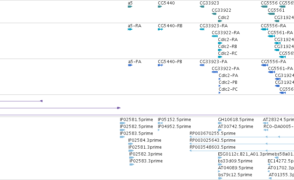Click the bs58a01 EST label

pos(284,154)
